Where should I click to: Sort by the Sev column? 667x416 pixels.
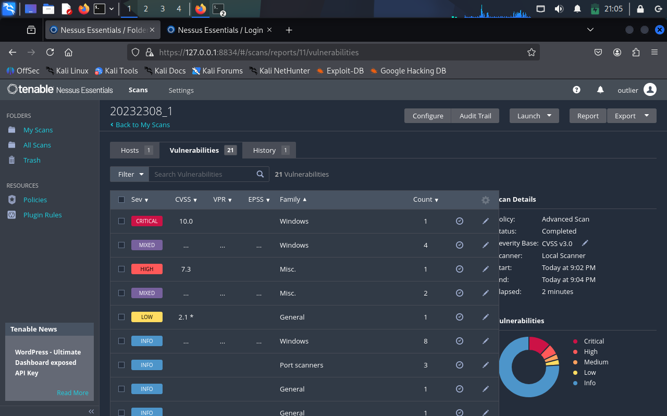click(140, 200)
